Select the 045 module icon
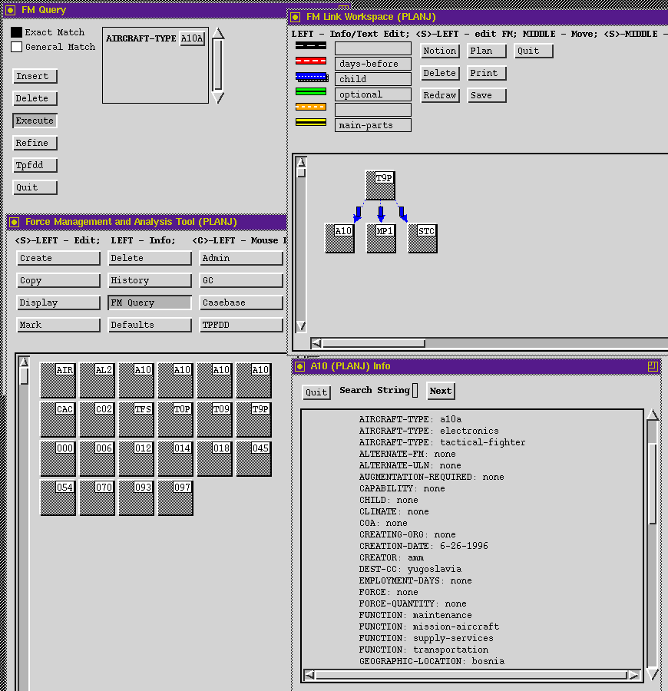This screenshot has width=668, height=691. [253, 458]
